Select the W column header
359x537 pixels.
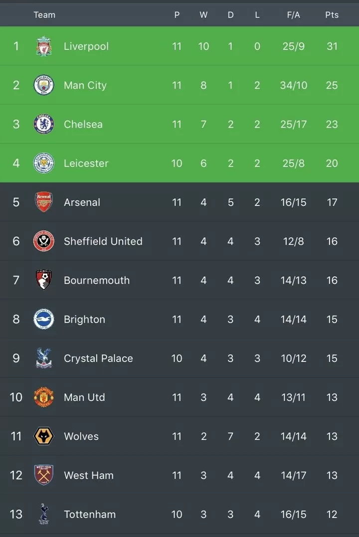coord(203,15)
